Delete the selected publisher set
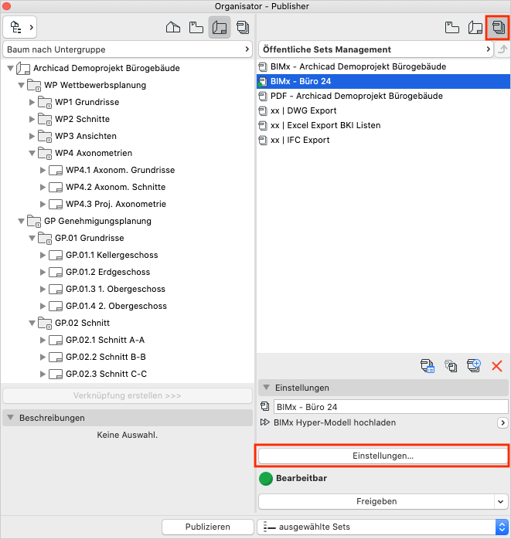 pos(497,366)
